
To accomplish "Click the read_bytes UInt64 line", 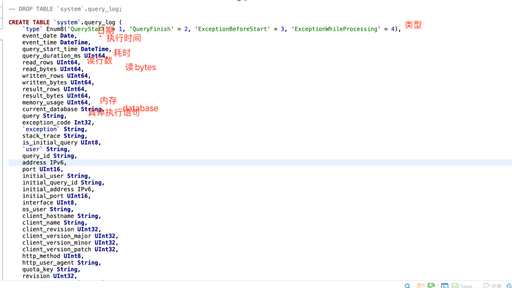I will (53, 69).
